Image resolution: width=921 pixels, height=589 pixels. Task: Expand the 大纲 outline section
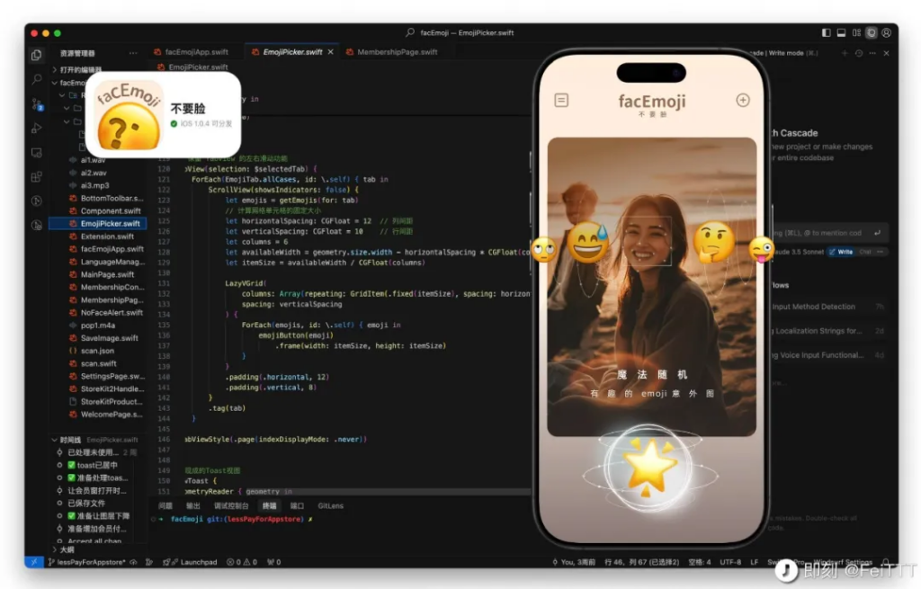[62, 549]
